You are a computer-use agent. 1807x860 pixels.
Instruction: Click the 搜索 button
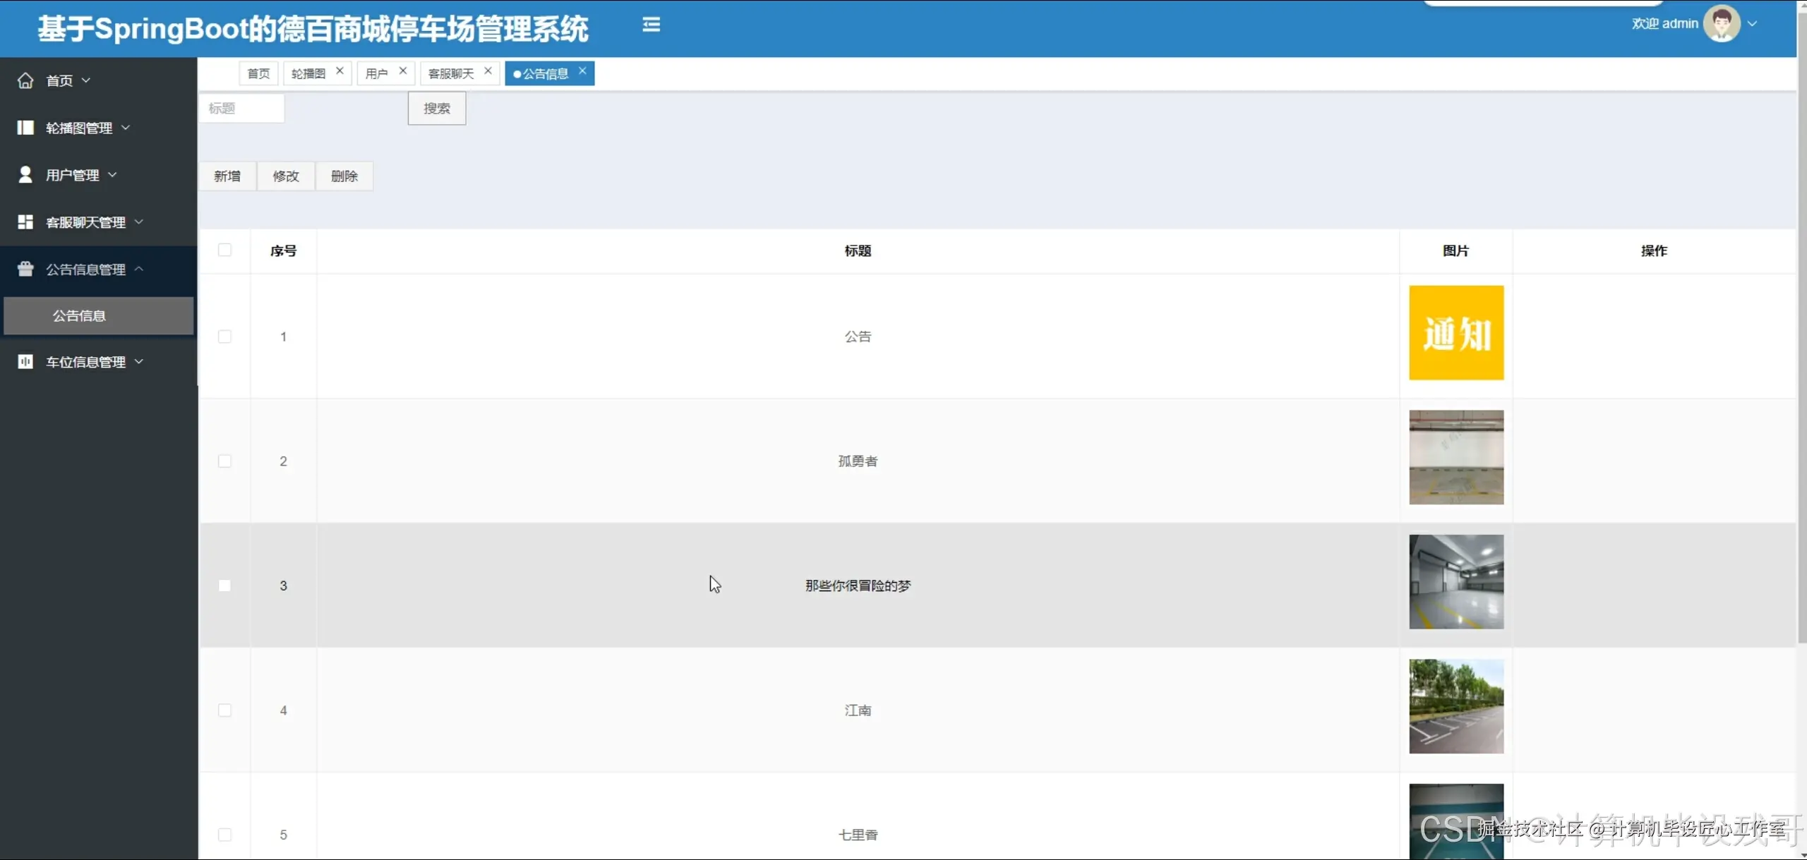pos(436,109)
